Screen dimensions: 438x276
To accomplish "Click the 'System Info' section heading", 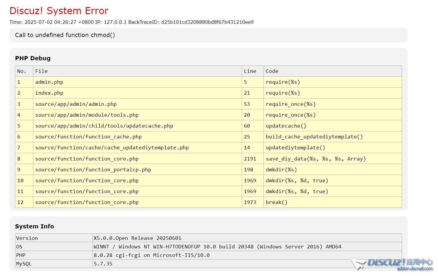I will pos(34,226).
